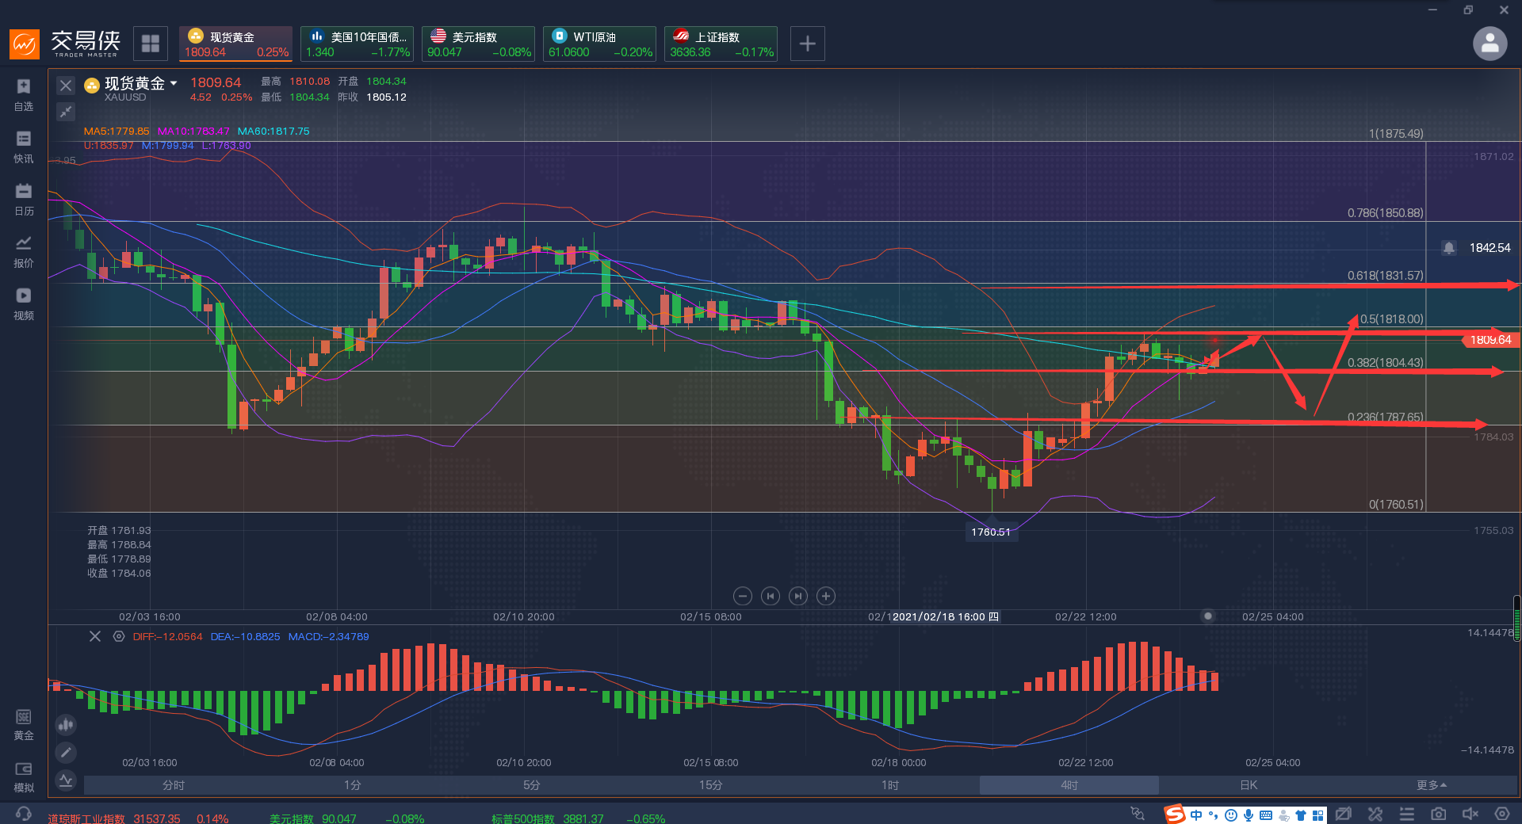Screen dimensions: 1522x824
Task: Click the green vertical scrollbar at right edge
Action: click(x=1517, y=618)
